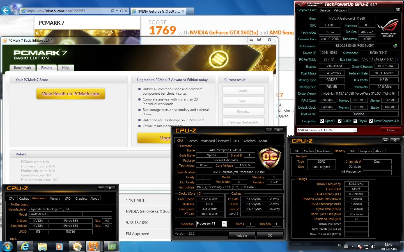Switch to GPU-Z graphics card taskbar icon
404x252 pixels.
tap(112, 246)
